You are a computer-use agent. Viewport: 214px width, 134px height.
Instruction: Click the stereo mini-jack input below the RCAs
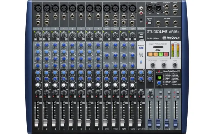[x=141, y=20]
